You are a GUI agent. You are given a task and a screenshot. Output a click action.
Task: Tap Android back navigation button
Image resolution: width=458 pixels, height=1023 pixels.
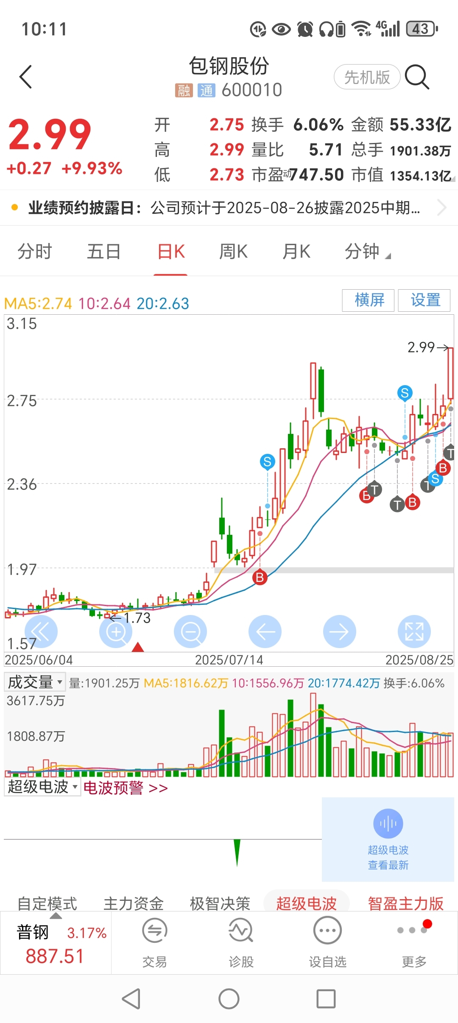[x=131, y=999]
